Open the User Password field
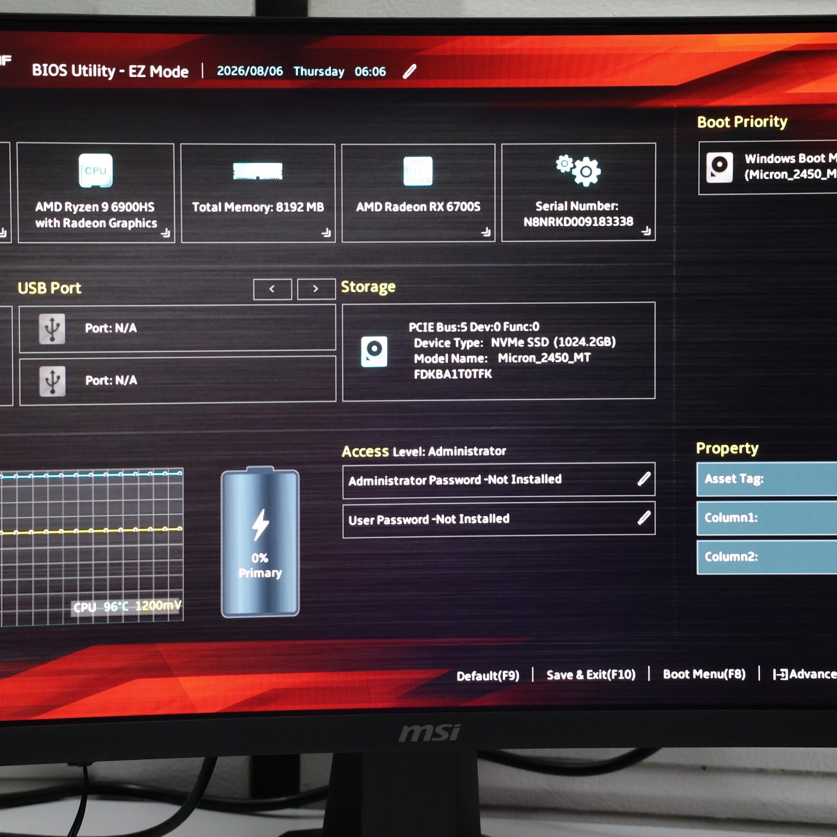Screen dimensions: 837x837 (x=499, y=519)
